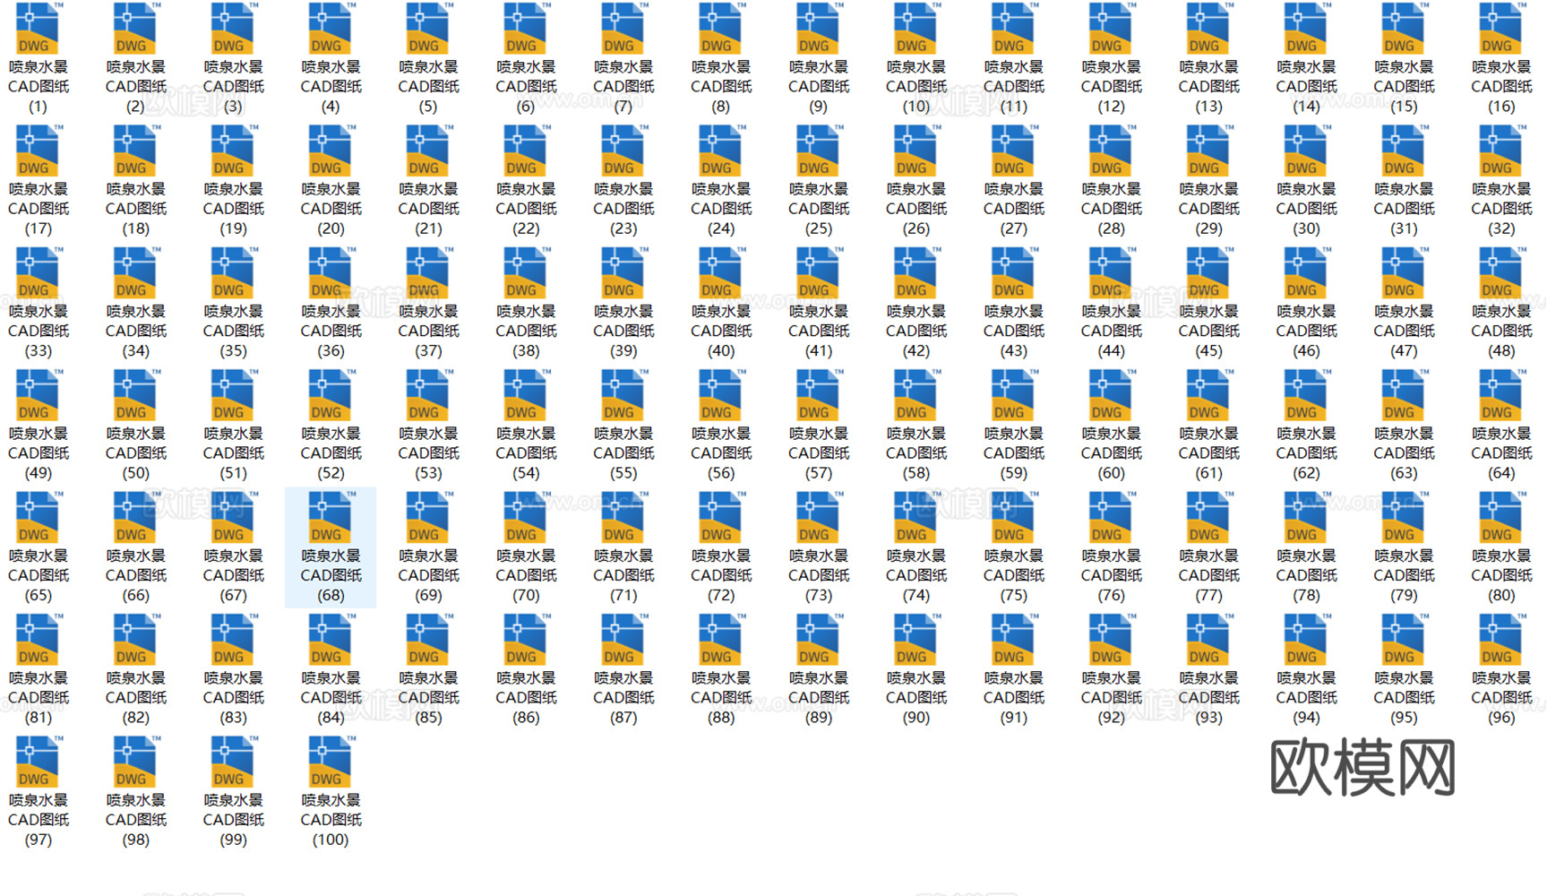This screenshot has height=896, width=1547.
Task: Select DWG icon of 喷泉水景CAD图纸 (64)
Action: (x=1501, y=395)
